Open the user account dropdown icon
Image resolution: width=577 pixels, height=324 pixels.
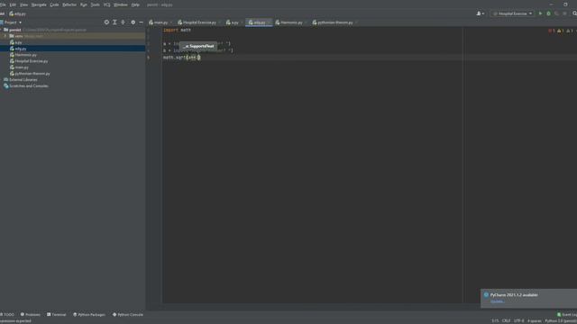[x=480, y=13]
